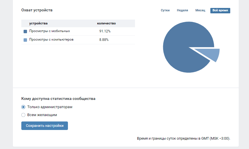Click dark blue mobile views color swatch

click(x=25, y=32)
